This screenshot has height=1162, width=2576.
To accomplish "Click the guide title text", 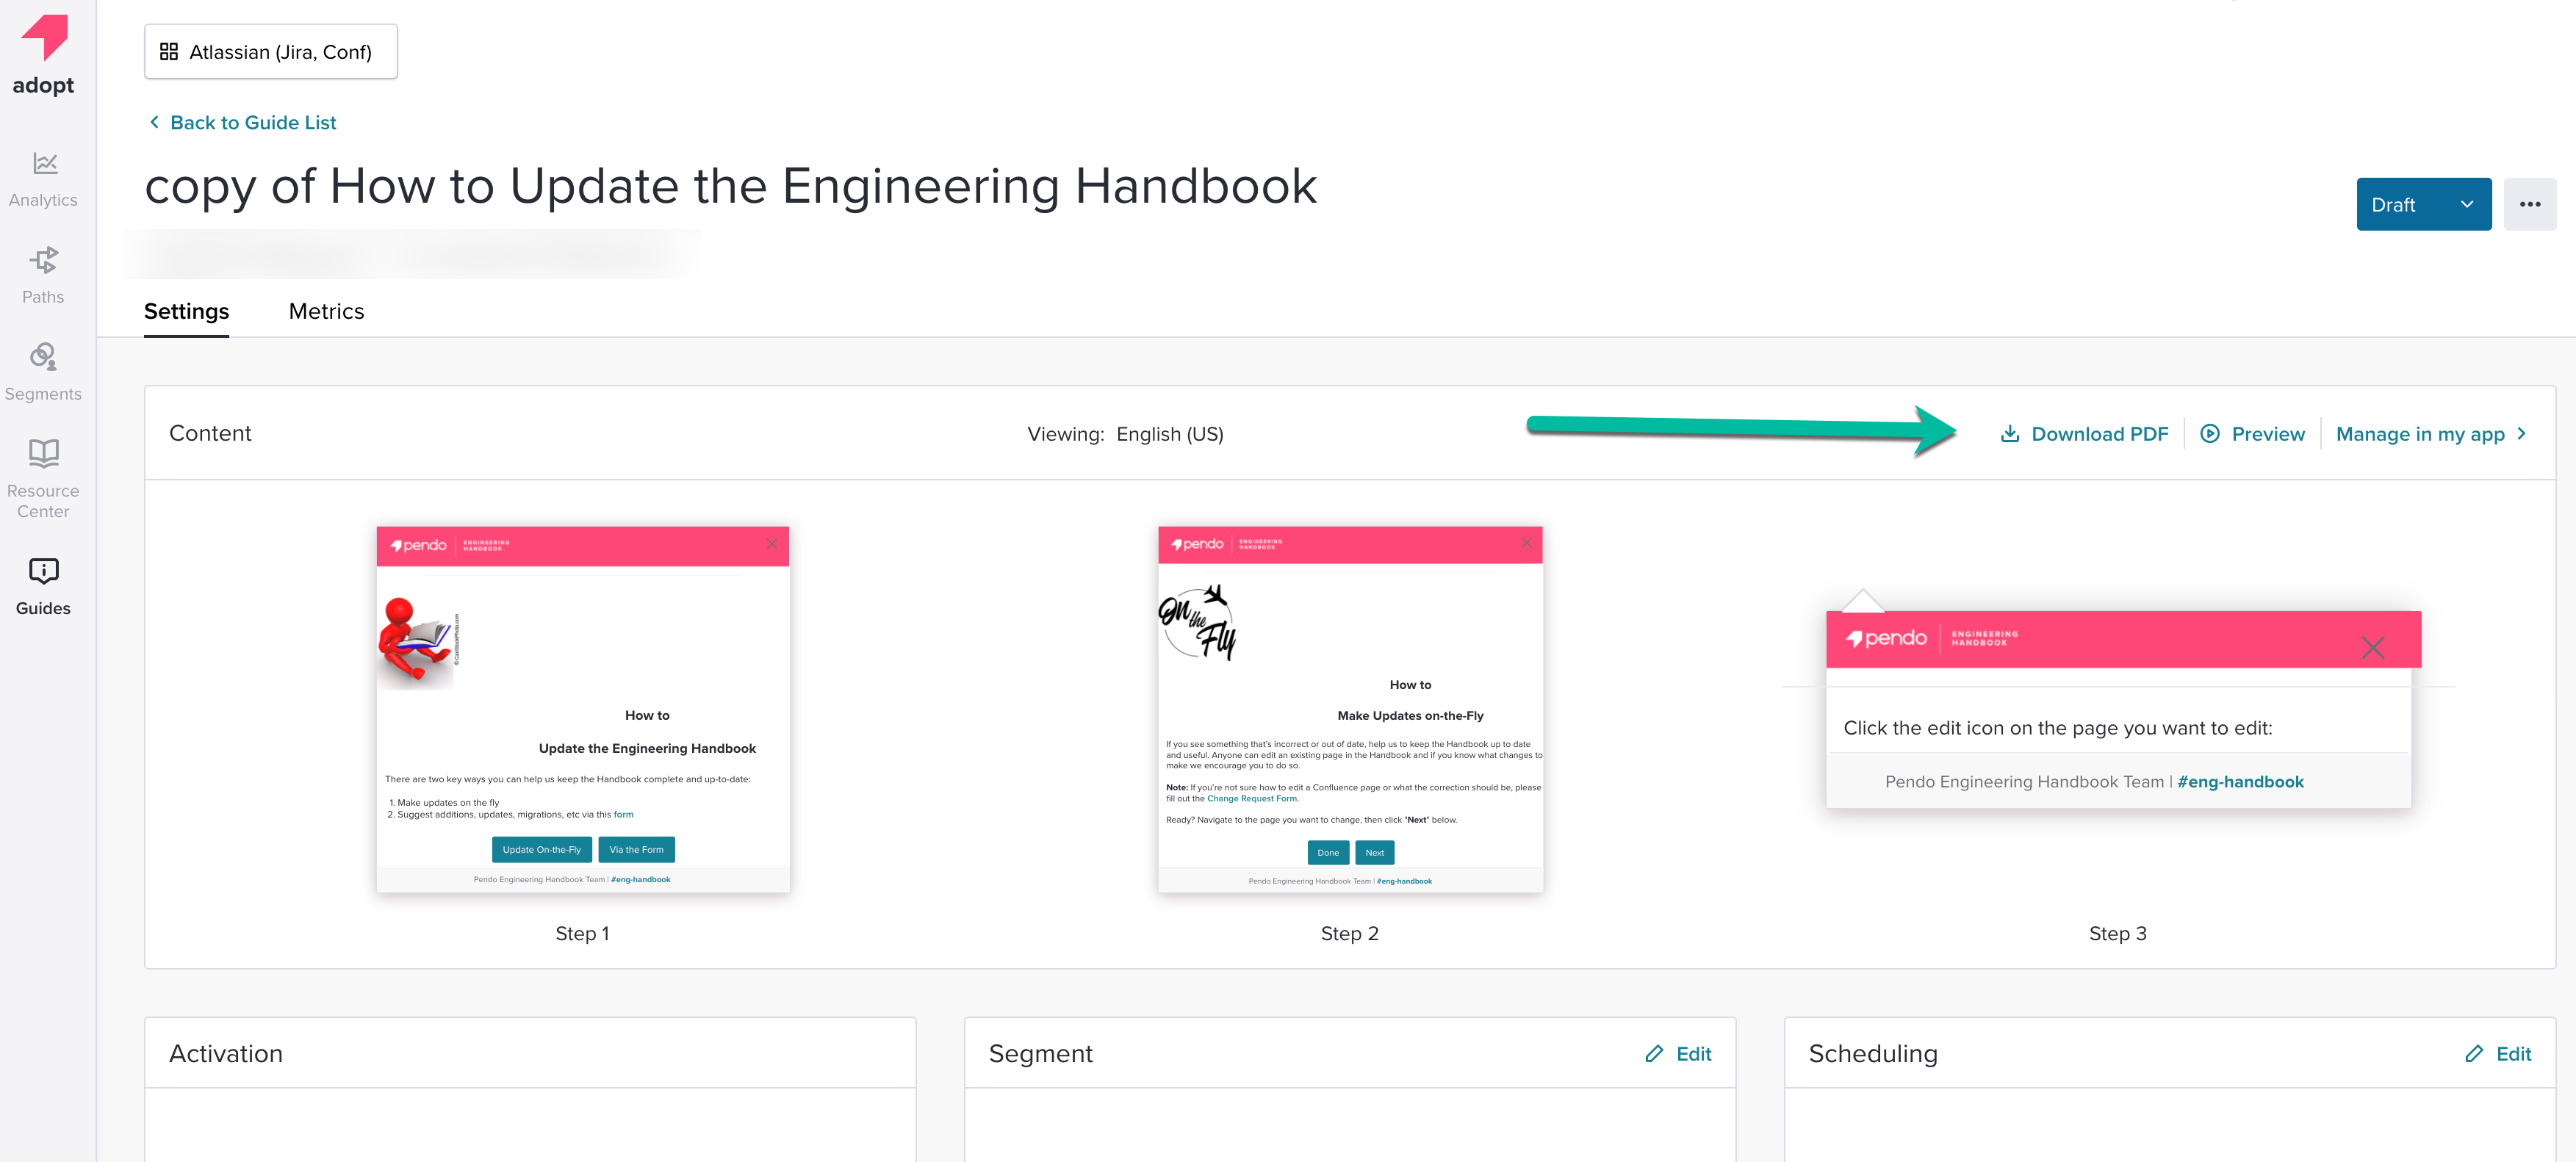I will click(731, 186).
